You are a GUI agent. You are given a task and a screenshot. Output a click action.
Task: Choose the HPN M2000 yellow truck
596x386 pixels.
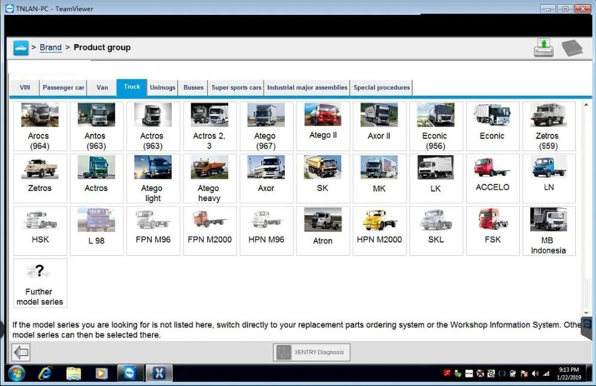(379, 231)
